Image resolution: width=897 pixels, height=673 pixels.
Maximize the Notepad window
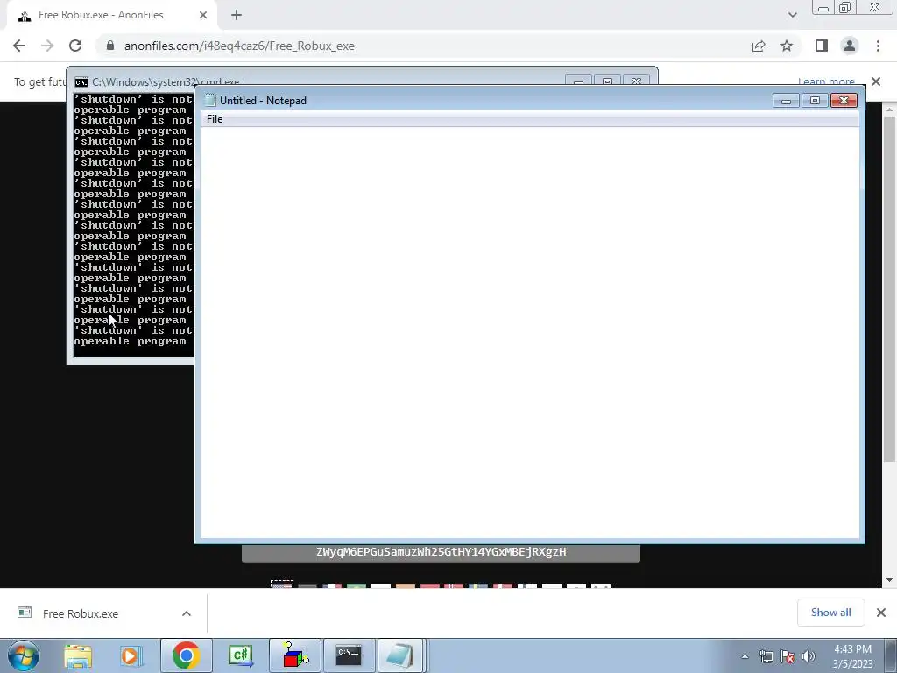pos(815,101)
